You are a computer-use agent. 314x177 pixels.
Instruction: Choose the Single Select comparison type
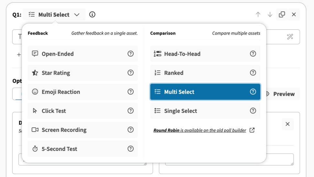(x=205, y=111)
